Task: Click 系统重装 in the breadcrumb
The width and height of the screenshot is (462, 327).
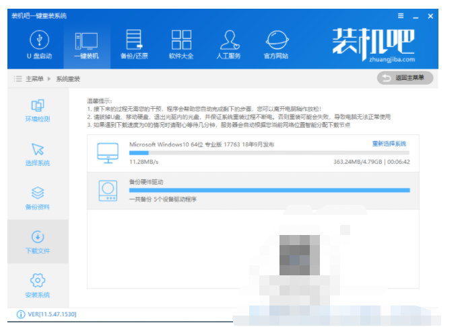Action: tap(68, 79)
